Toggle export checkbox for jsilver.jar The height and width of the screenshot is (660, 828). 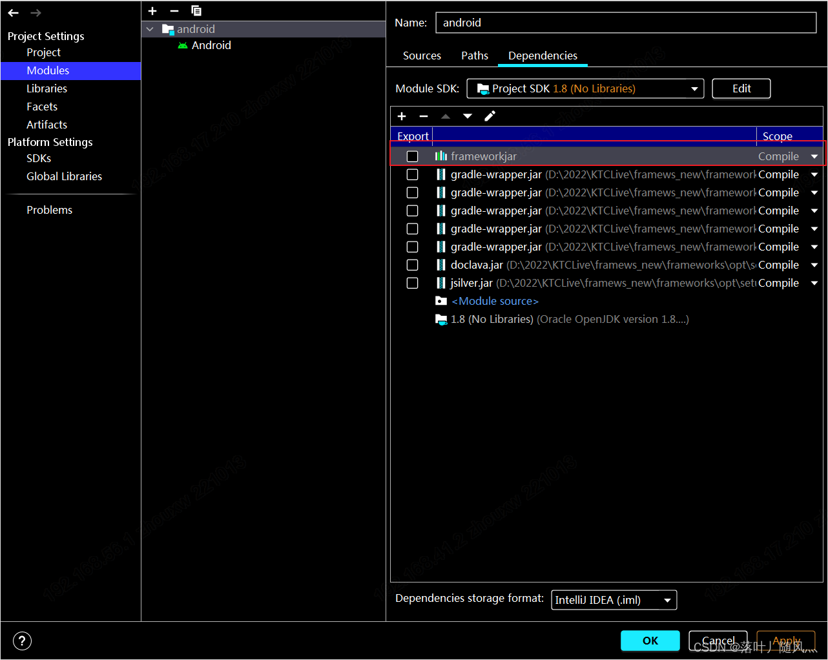412,283
